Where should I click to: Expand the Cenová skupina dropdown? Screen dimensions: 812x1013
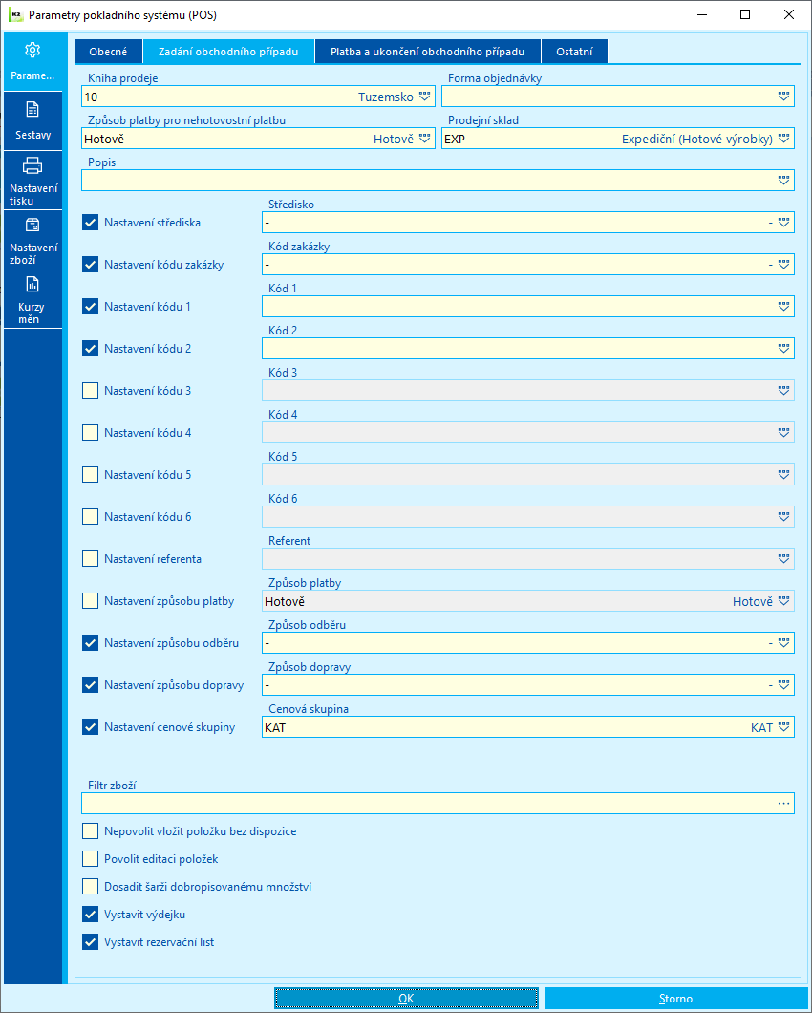pyautogui.click(x=783, y=727)
